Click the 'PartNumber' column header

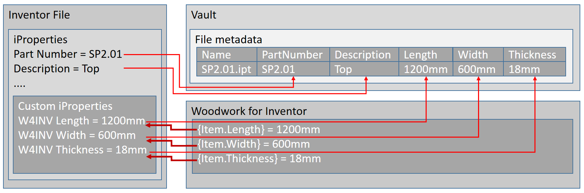(x=293, y=54)
